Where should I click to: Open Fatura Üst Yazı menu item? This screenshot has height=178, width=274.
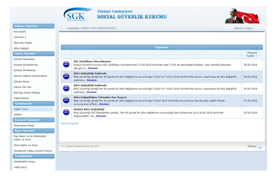pos(22,87)
